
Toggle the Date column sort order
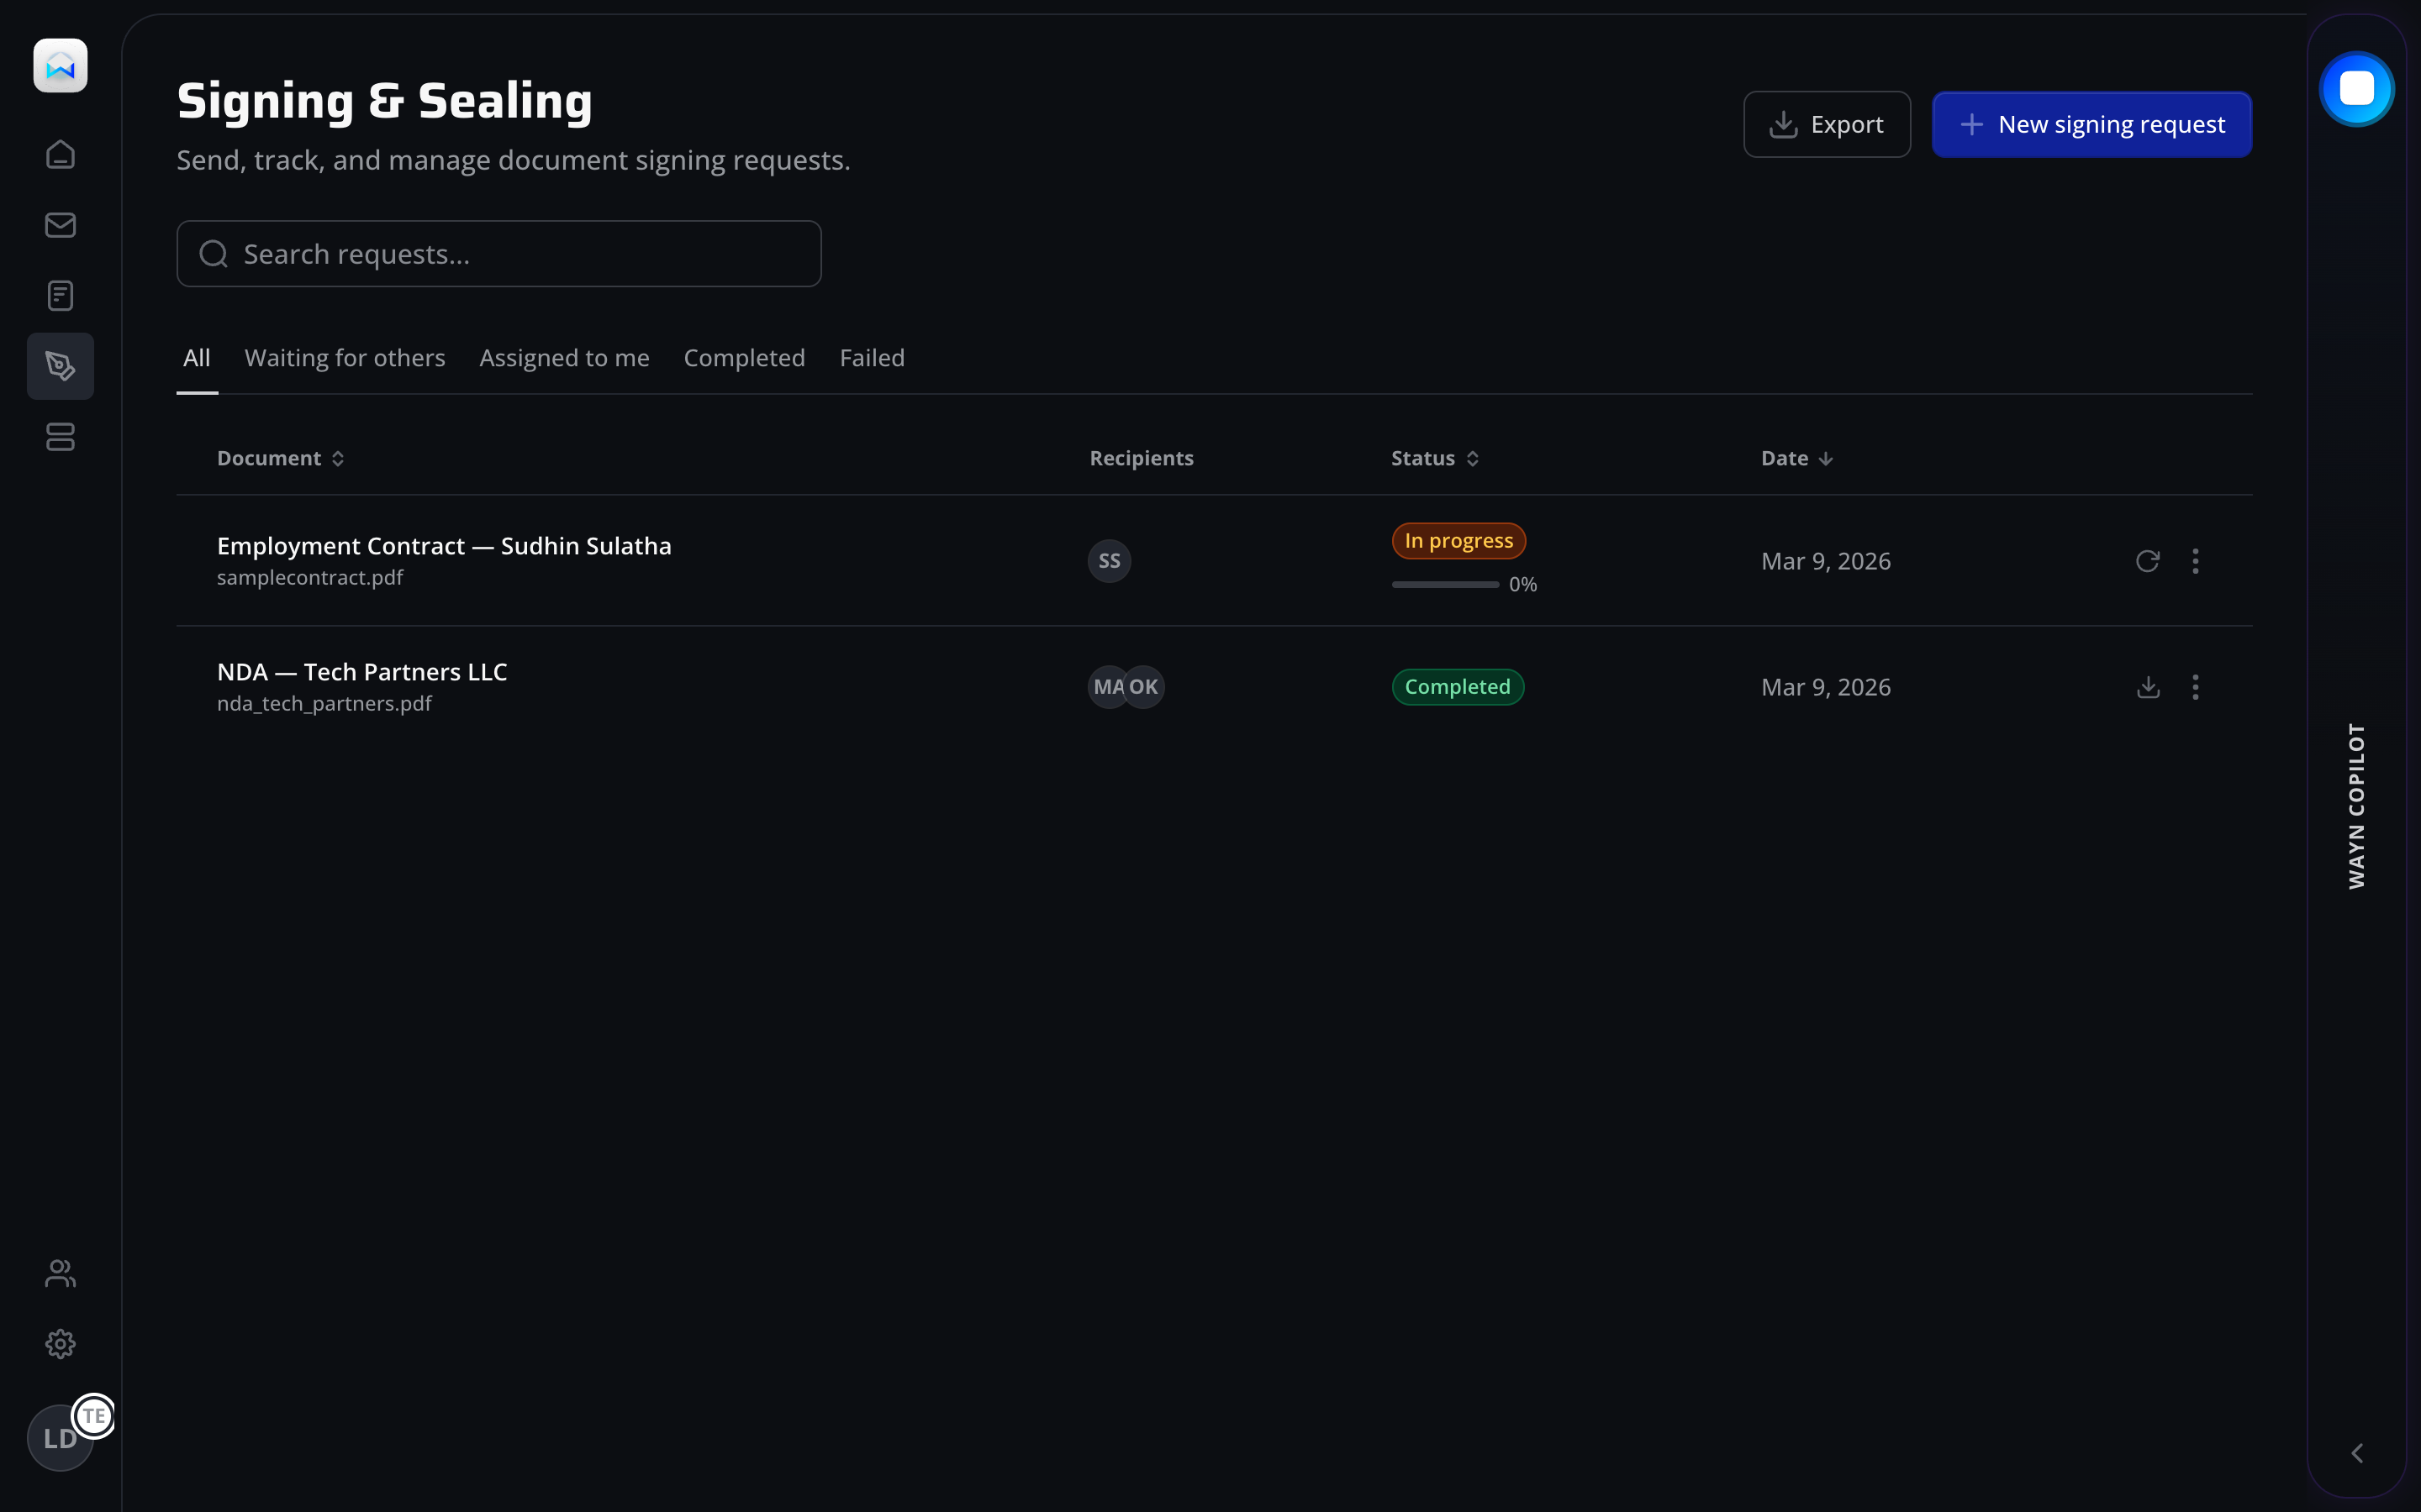click(1796, 458)
